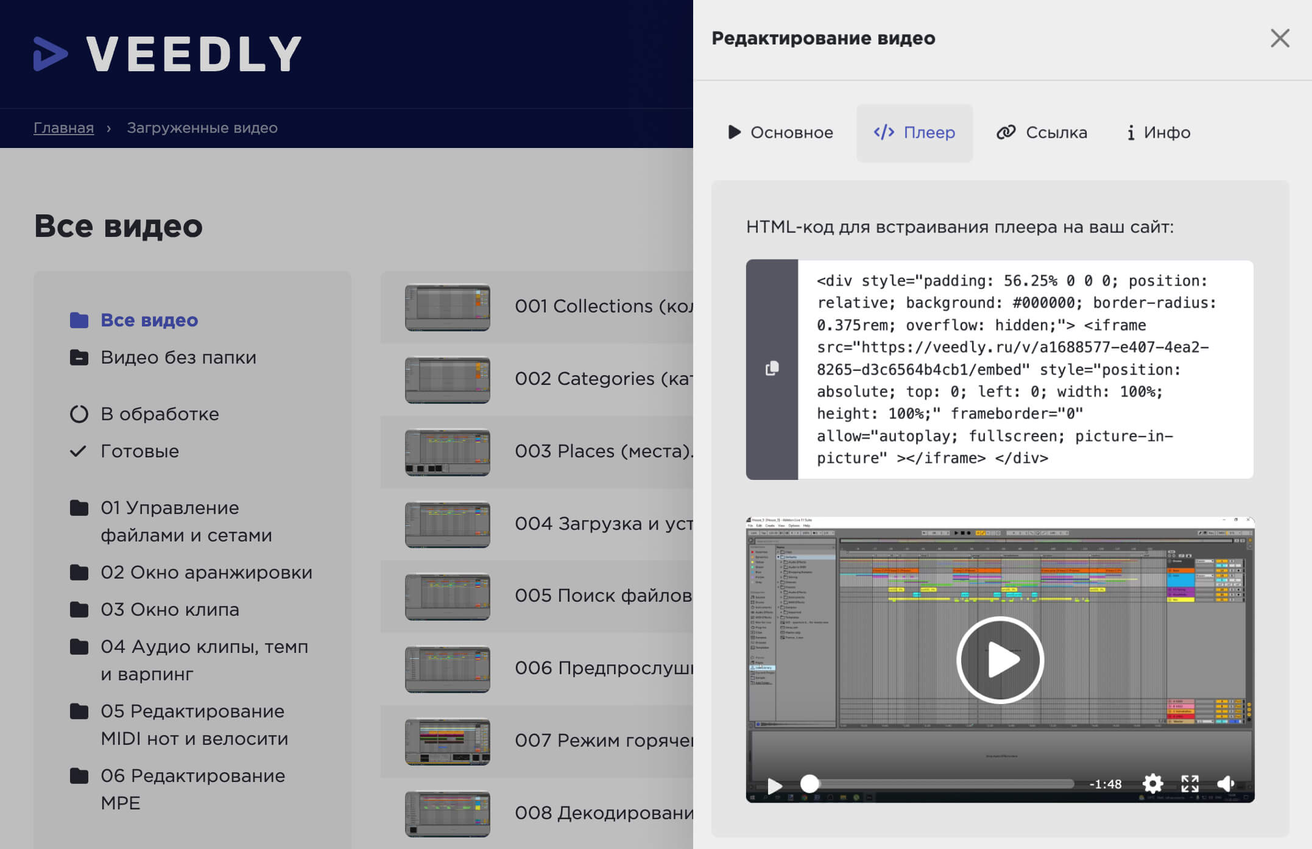Close the video editing panel
Image resolution: width=1312 pixels, height=849 pixels.
[x=1280, y=38]
